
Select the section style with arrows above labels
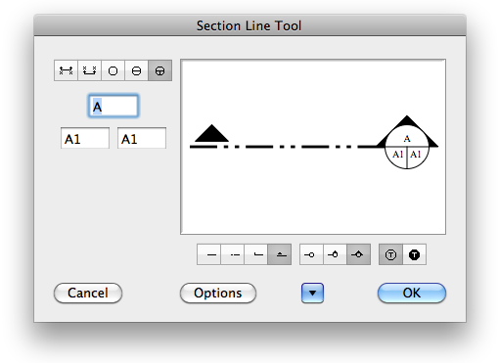[66, 70]
